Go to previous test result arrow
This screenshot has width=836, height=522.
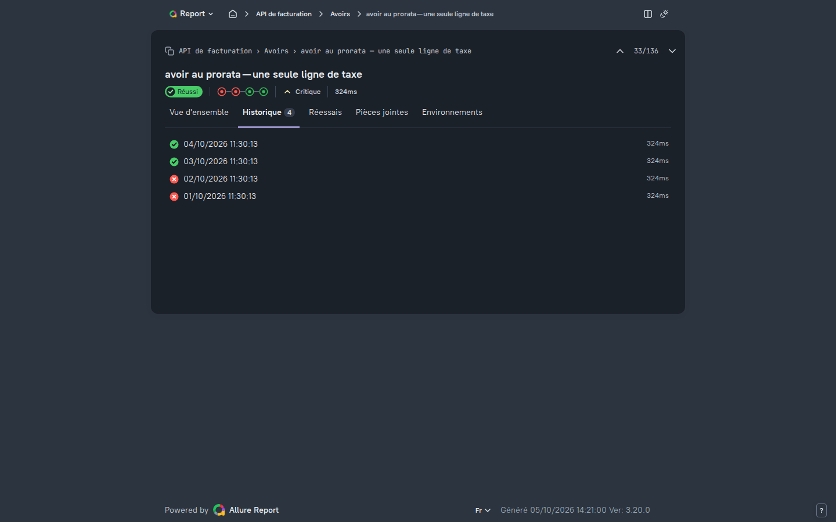coord(620,51)
